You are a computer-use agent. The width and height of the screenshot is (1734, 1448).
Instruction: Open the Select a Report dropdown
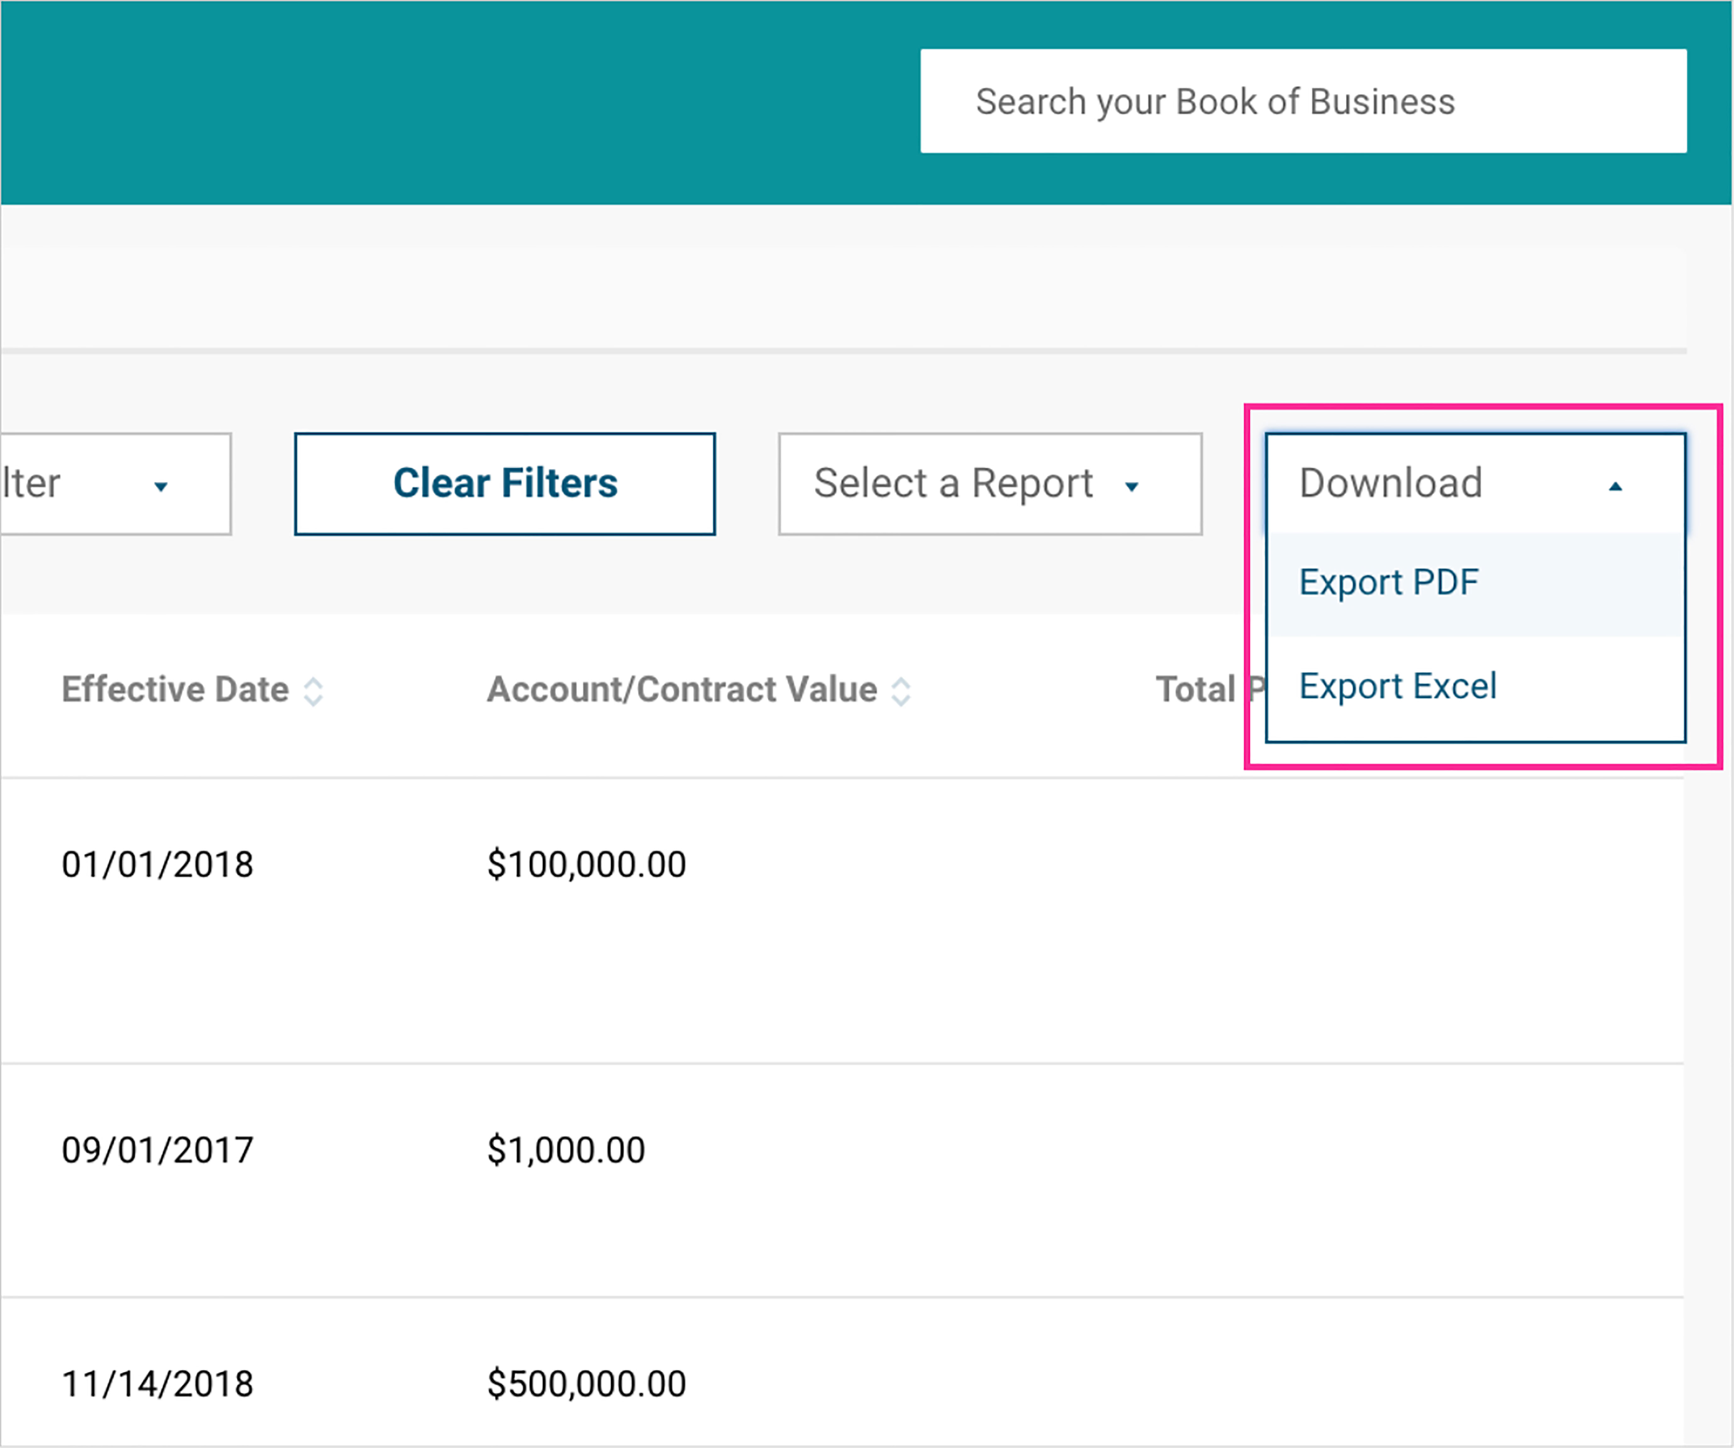[x=989, y=484]
